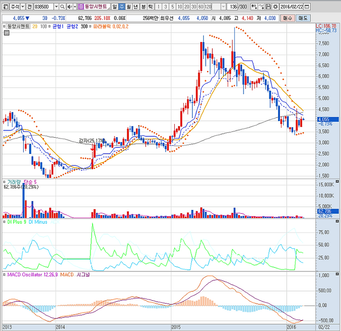Click the chart layout icon at toolbar start

click(5, 7)
